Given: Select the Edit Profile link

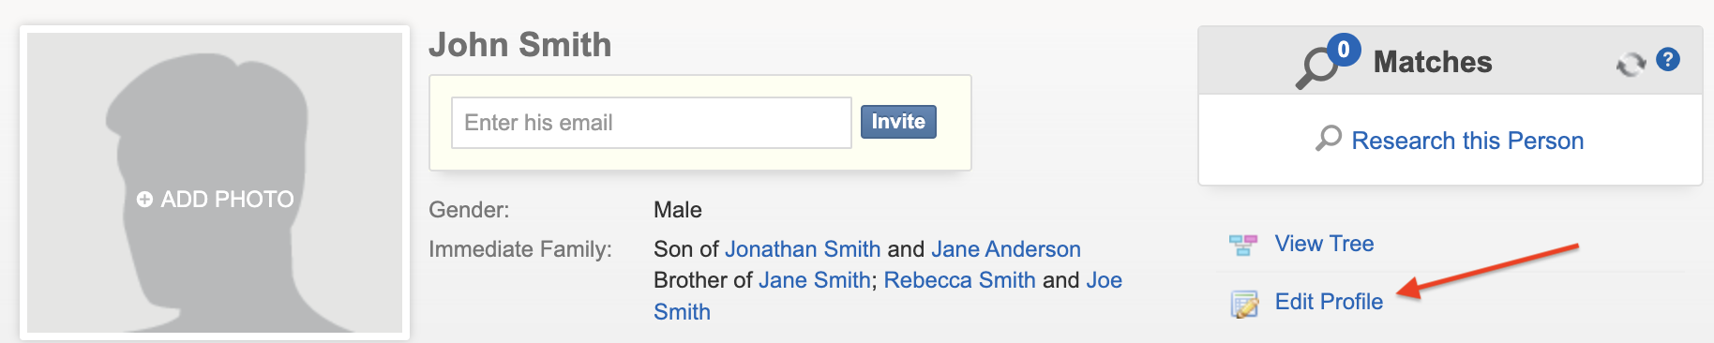Looking at the screenshot, I should pos(1329,302).
